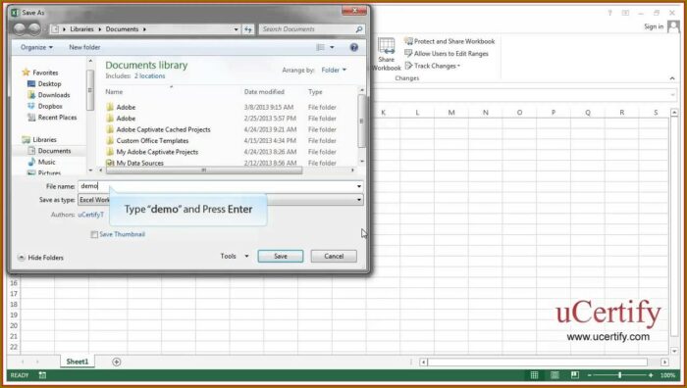Click the refresh icon beside address bar
Screen dimensions: 687x388
coord(248,29)
